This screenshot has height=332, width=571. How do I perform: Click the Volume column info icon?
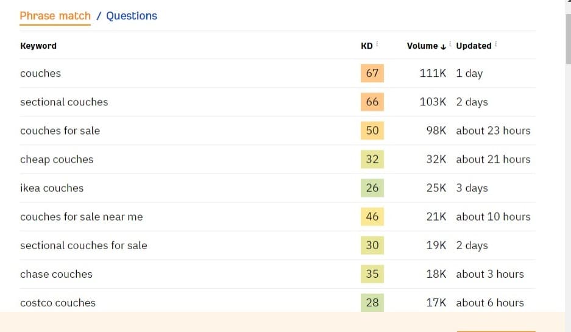click(450, 44)
